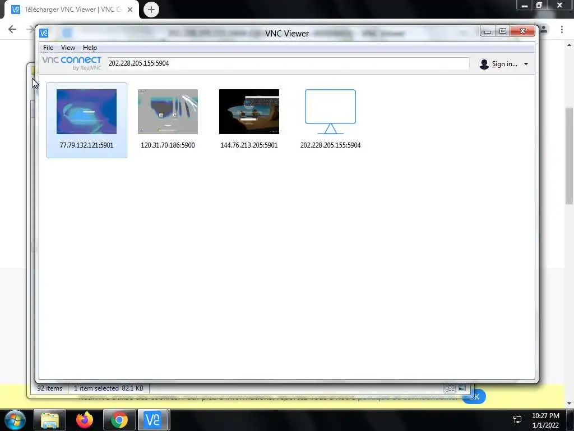Select the 77.79.132.121:5901 connection thumbnail

click(x=86, y=112)
